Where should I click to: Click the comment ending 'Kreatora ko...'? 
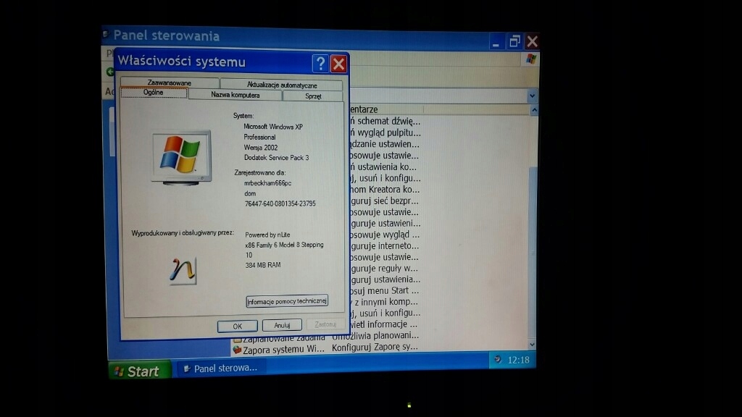point(385,190)
